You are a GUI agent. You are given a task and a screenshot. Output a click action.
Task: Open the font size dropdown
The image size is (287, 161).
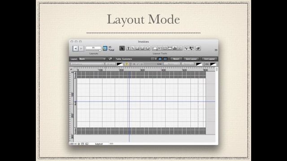(110, 64)
